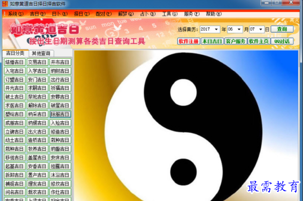The height and width of the screenshot is (201, 303).
Task: Open the 工具(G) menu
Action: point(170,14)
